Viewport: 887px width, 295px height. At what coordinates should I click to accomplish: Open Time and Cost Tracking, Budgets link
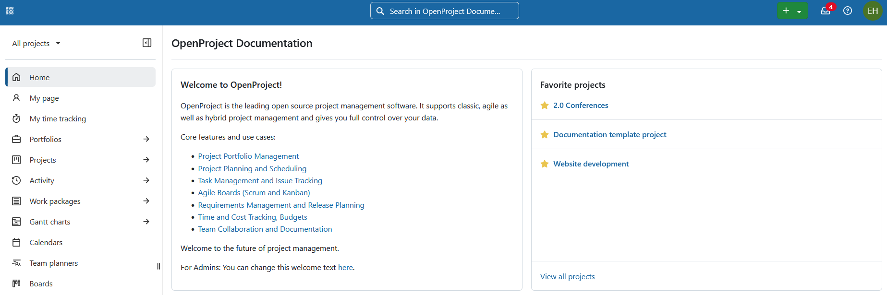point(253,217)
